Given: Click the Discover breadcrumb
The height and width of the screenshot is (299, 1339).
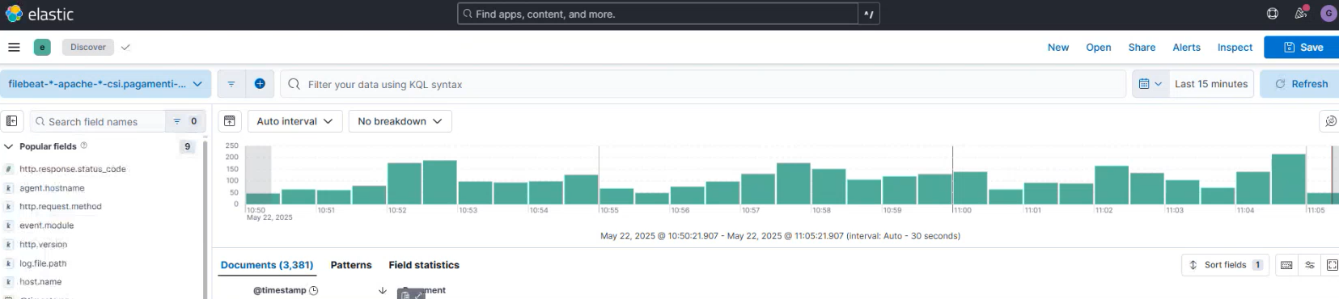Looking at the screenshot, I should coord(88,47).
